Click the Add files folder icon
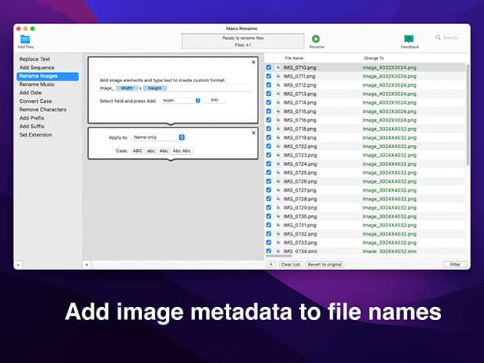Viewport: 484px width, 363px height. tap(25, 39)
